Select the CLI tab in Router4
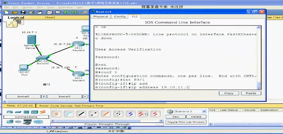The height and width of the screenshot is (134, 283). (134, 16)
